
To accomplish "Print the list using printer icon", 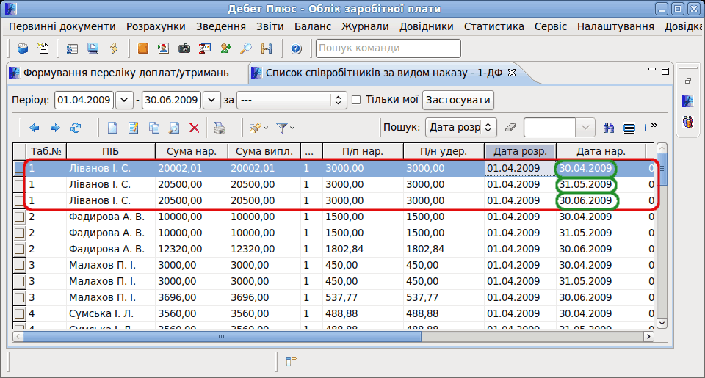I will (x=220, y=128).
